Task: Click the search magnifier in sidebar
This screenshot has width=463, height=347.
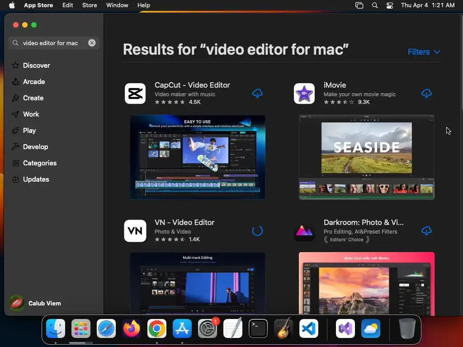Action: [x=15, y=43]
